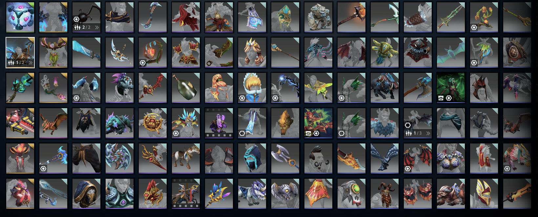The height and width of the screenshot is (217, 538).
Task: Pick the mustache and black hair item
Action: (318, 158)
